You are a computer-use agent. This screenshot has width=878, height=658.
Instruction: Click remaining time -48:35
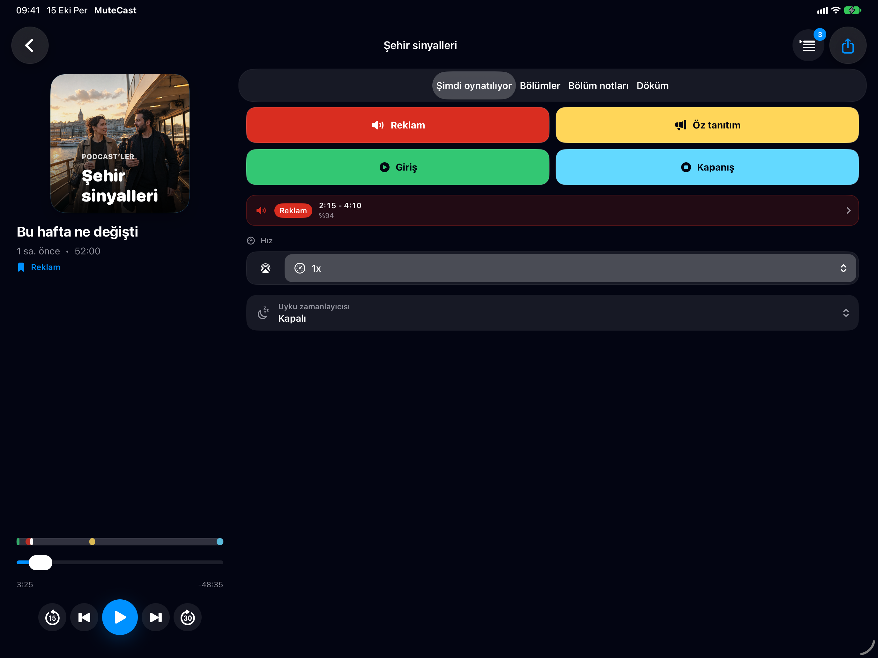point(210,584)
